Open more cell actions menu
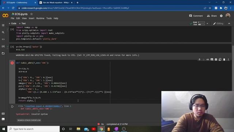This screenshot has width=234, height=132. tap(228, 59)
